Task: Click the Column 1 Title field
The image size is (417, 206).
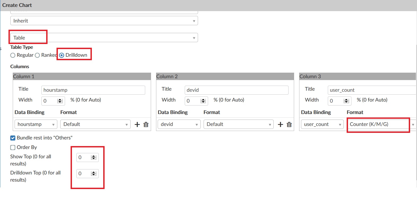Action: click(x=93, y=90)
